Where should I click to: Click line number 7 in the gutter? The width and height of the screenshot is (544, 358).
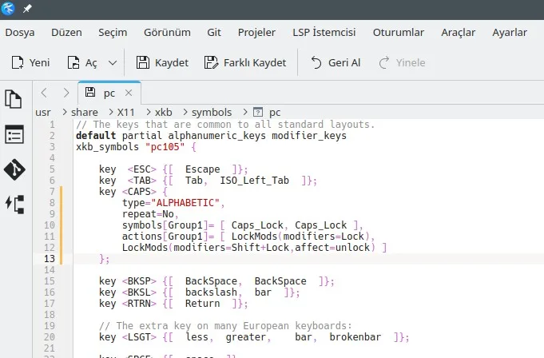pos(52,192)
